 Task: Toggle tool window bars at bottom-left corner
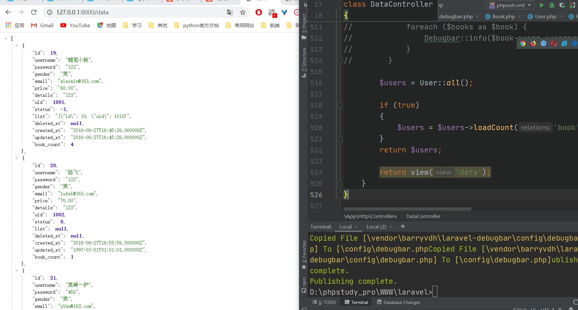(304, 309)
